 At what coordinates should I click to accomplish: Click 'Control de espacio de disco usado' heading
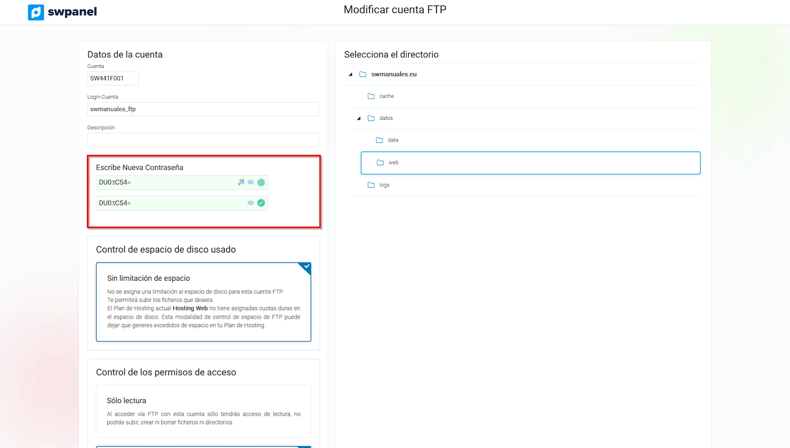coord(166,250)
